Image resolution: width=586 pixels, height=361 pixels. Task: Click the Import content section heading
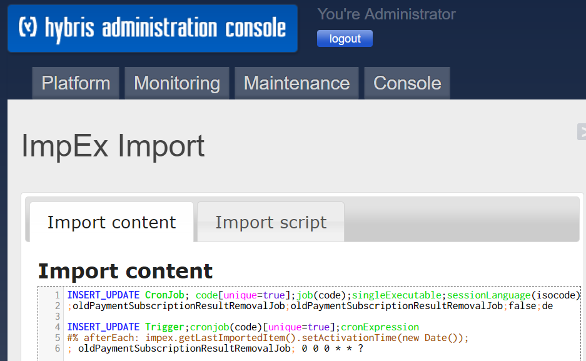coord(125,272)
